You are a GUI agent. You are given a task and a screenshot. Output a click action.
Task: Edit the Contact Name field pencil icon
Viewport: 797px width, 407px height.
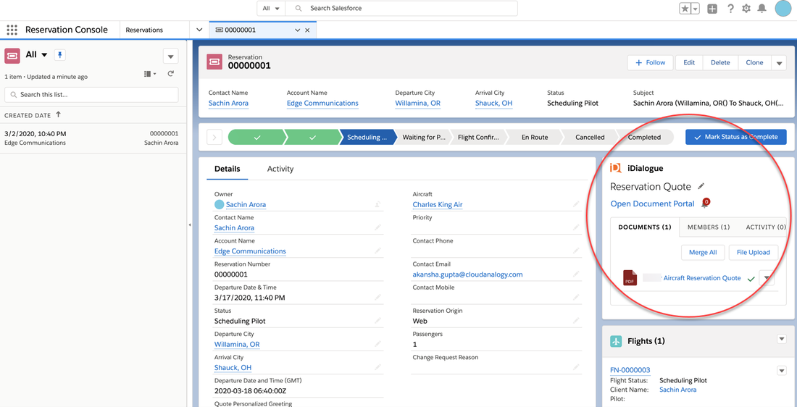point(377,227)
